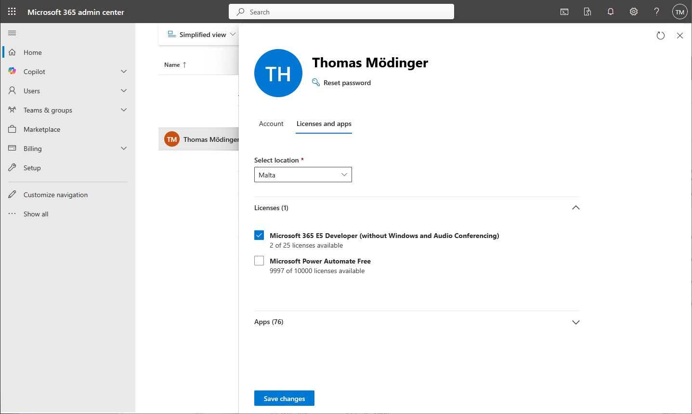This screenshot has height=414, width=692.
Task: Click the TM account avatar in header
Action: 679,12
